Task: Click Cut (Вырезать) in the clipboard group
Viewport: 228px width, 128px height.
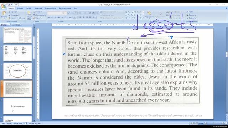Action: (13, 12)
